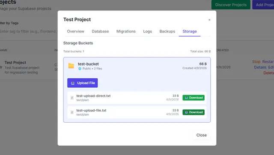This screenshot has width=274, height=155.
Task: Click the globe icon next to Public
Action: [80, 69]
